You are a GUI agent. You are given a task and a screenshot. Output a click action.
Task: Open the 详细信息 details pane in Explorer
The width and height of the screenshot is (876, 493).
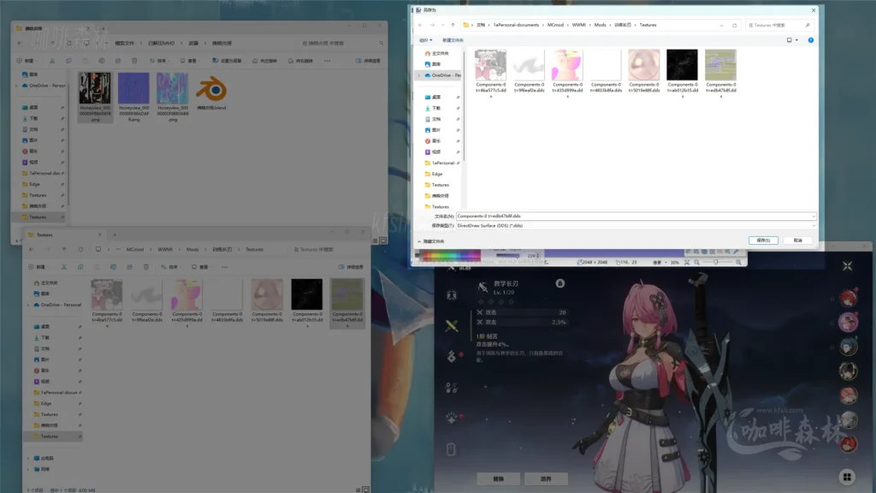tap(358, 61)
